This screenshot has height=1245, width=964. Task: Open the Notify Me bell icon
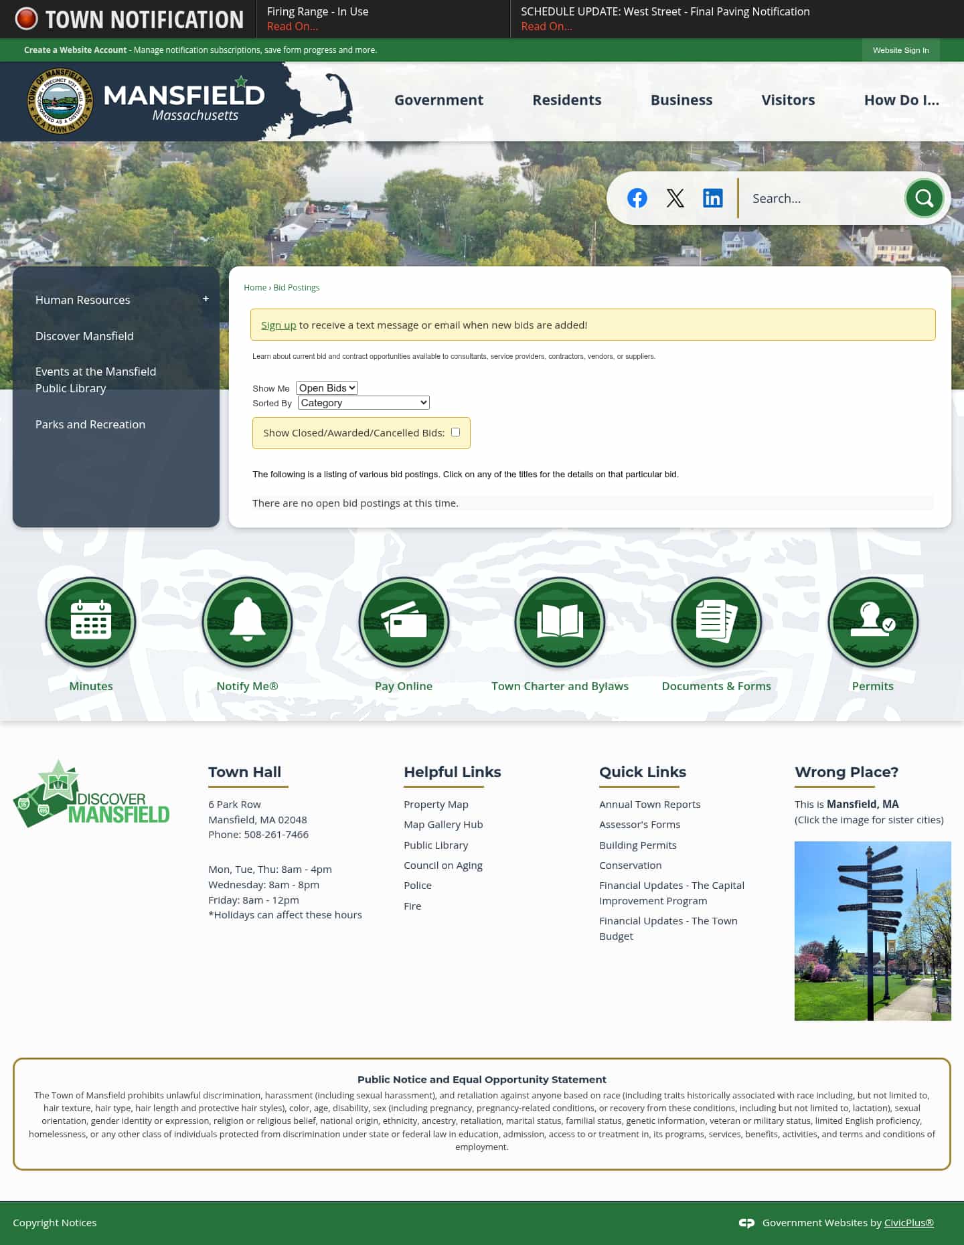247,622
